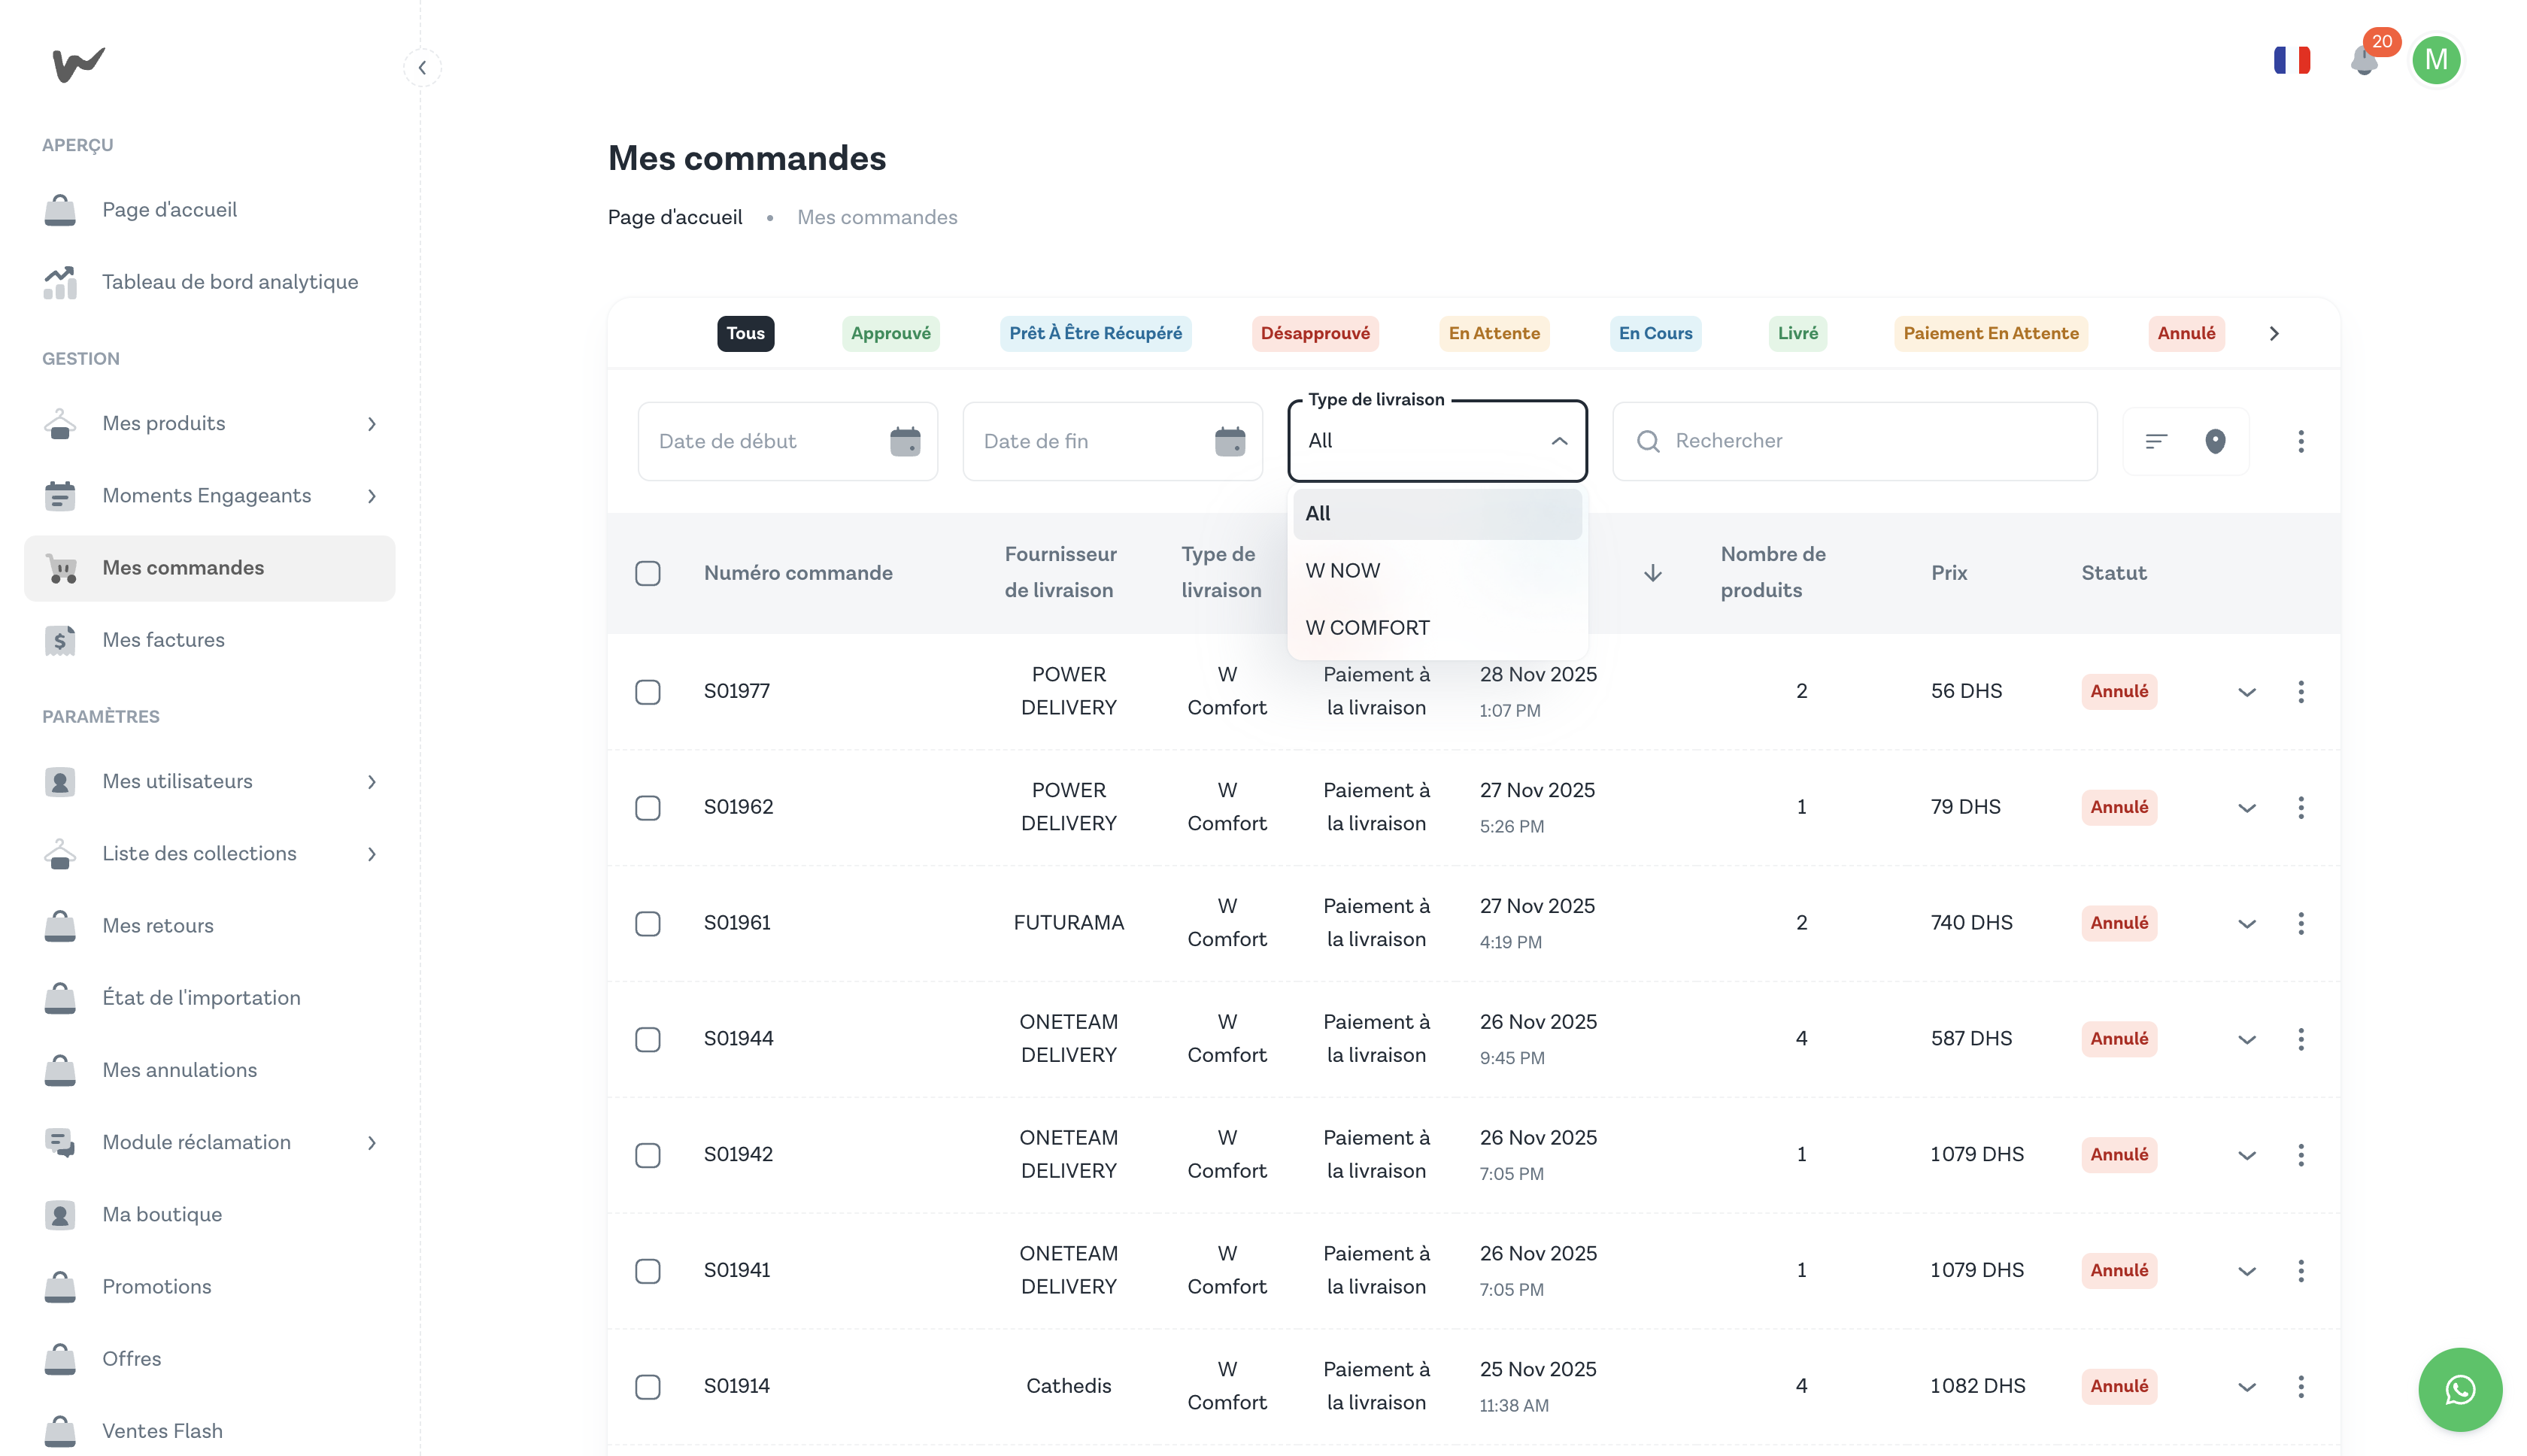Open three-dot menu for order S01977

pos(2300,691)
